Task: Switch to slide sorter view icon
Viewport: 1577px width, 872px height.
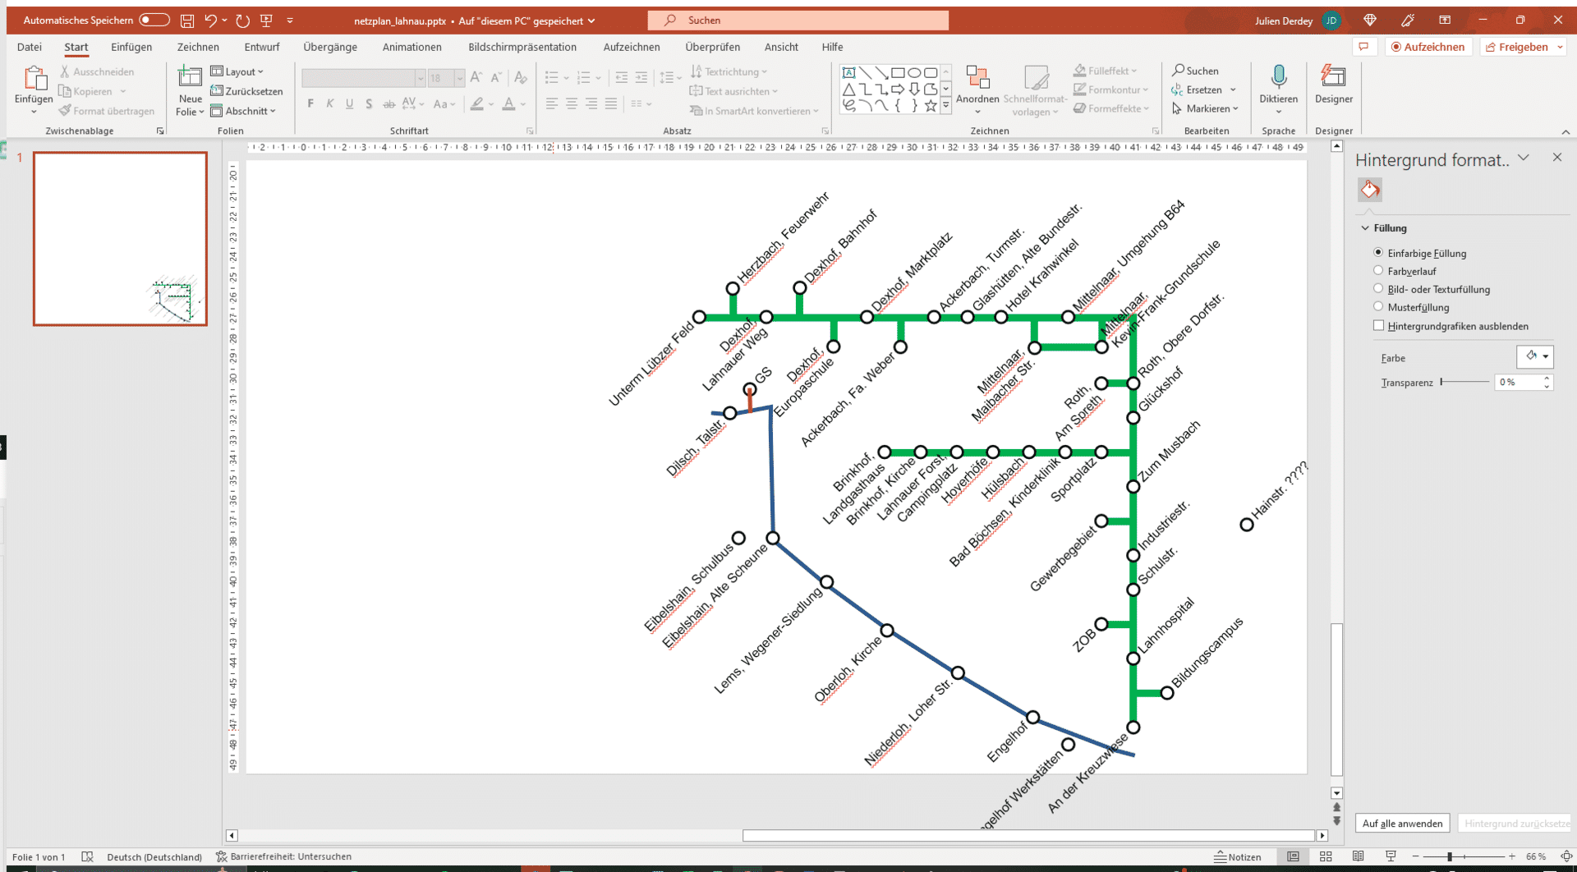Action: point(1326,856)
